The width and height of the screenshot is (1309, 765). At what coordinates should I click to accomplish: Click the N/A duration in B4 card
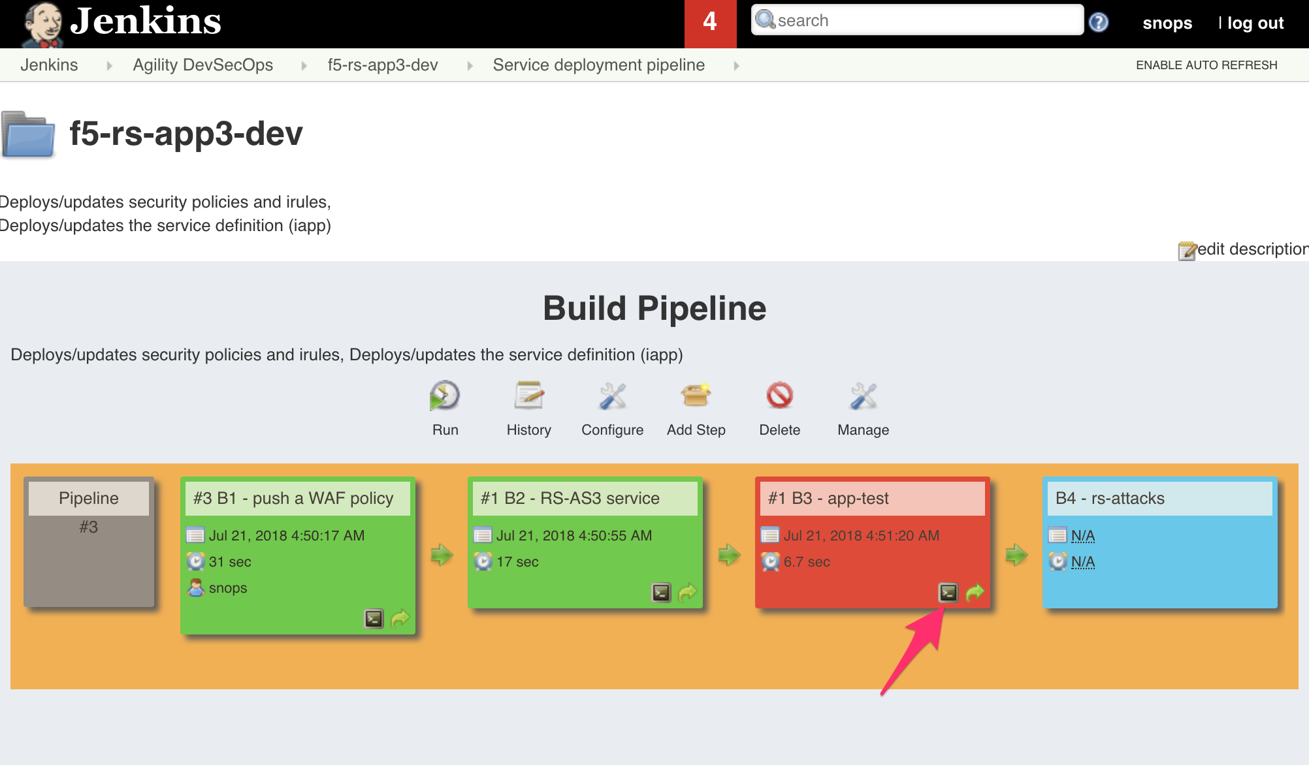point(1083,561)
